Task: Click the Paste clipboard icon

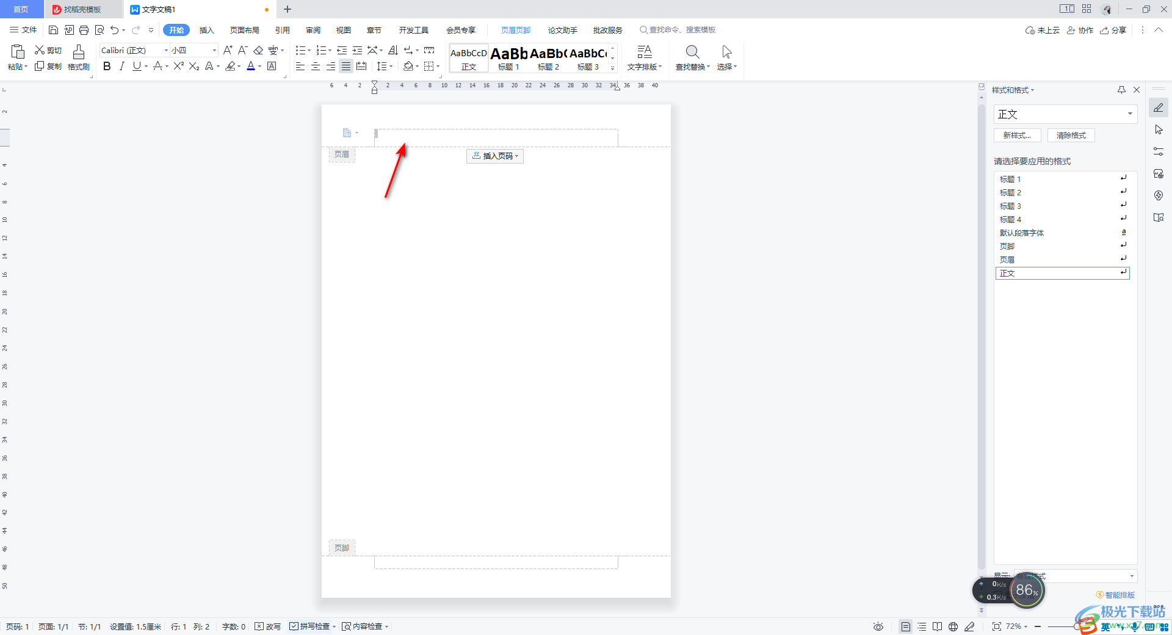Action: (x=17, y=51)
